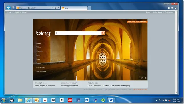Open the Keira Knightley popular search

click(125, 86)
